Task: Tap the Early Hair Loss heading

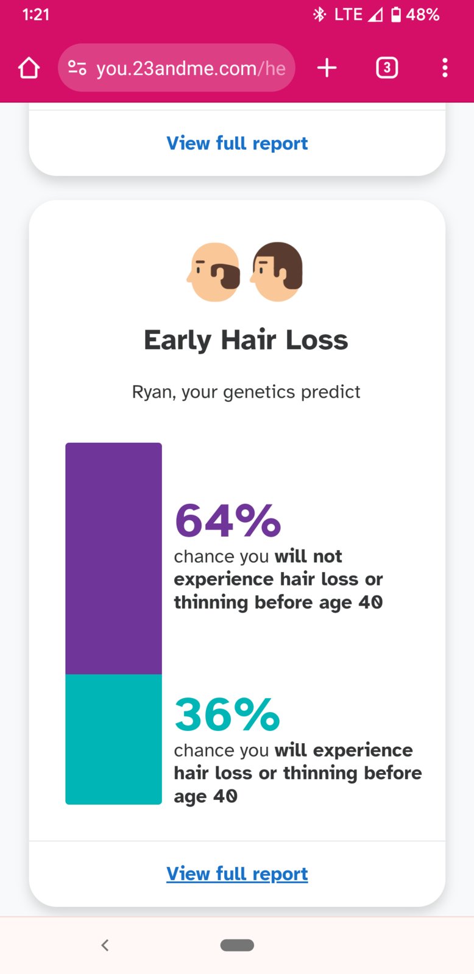Action: click(x=246, y=340)
